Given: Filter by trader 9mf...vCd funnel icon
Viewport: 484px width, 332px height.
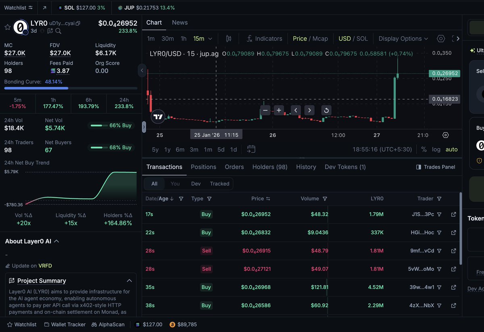Looking at the screenshot, I should pos(439,251).
